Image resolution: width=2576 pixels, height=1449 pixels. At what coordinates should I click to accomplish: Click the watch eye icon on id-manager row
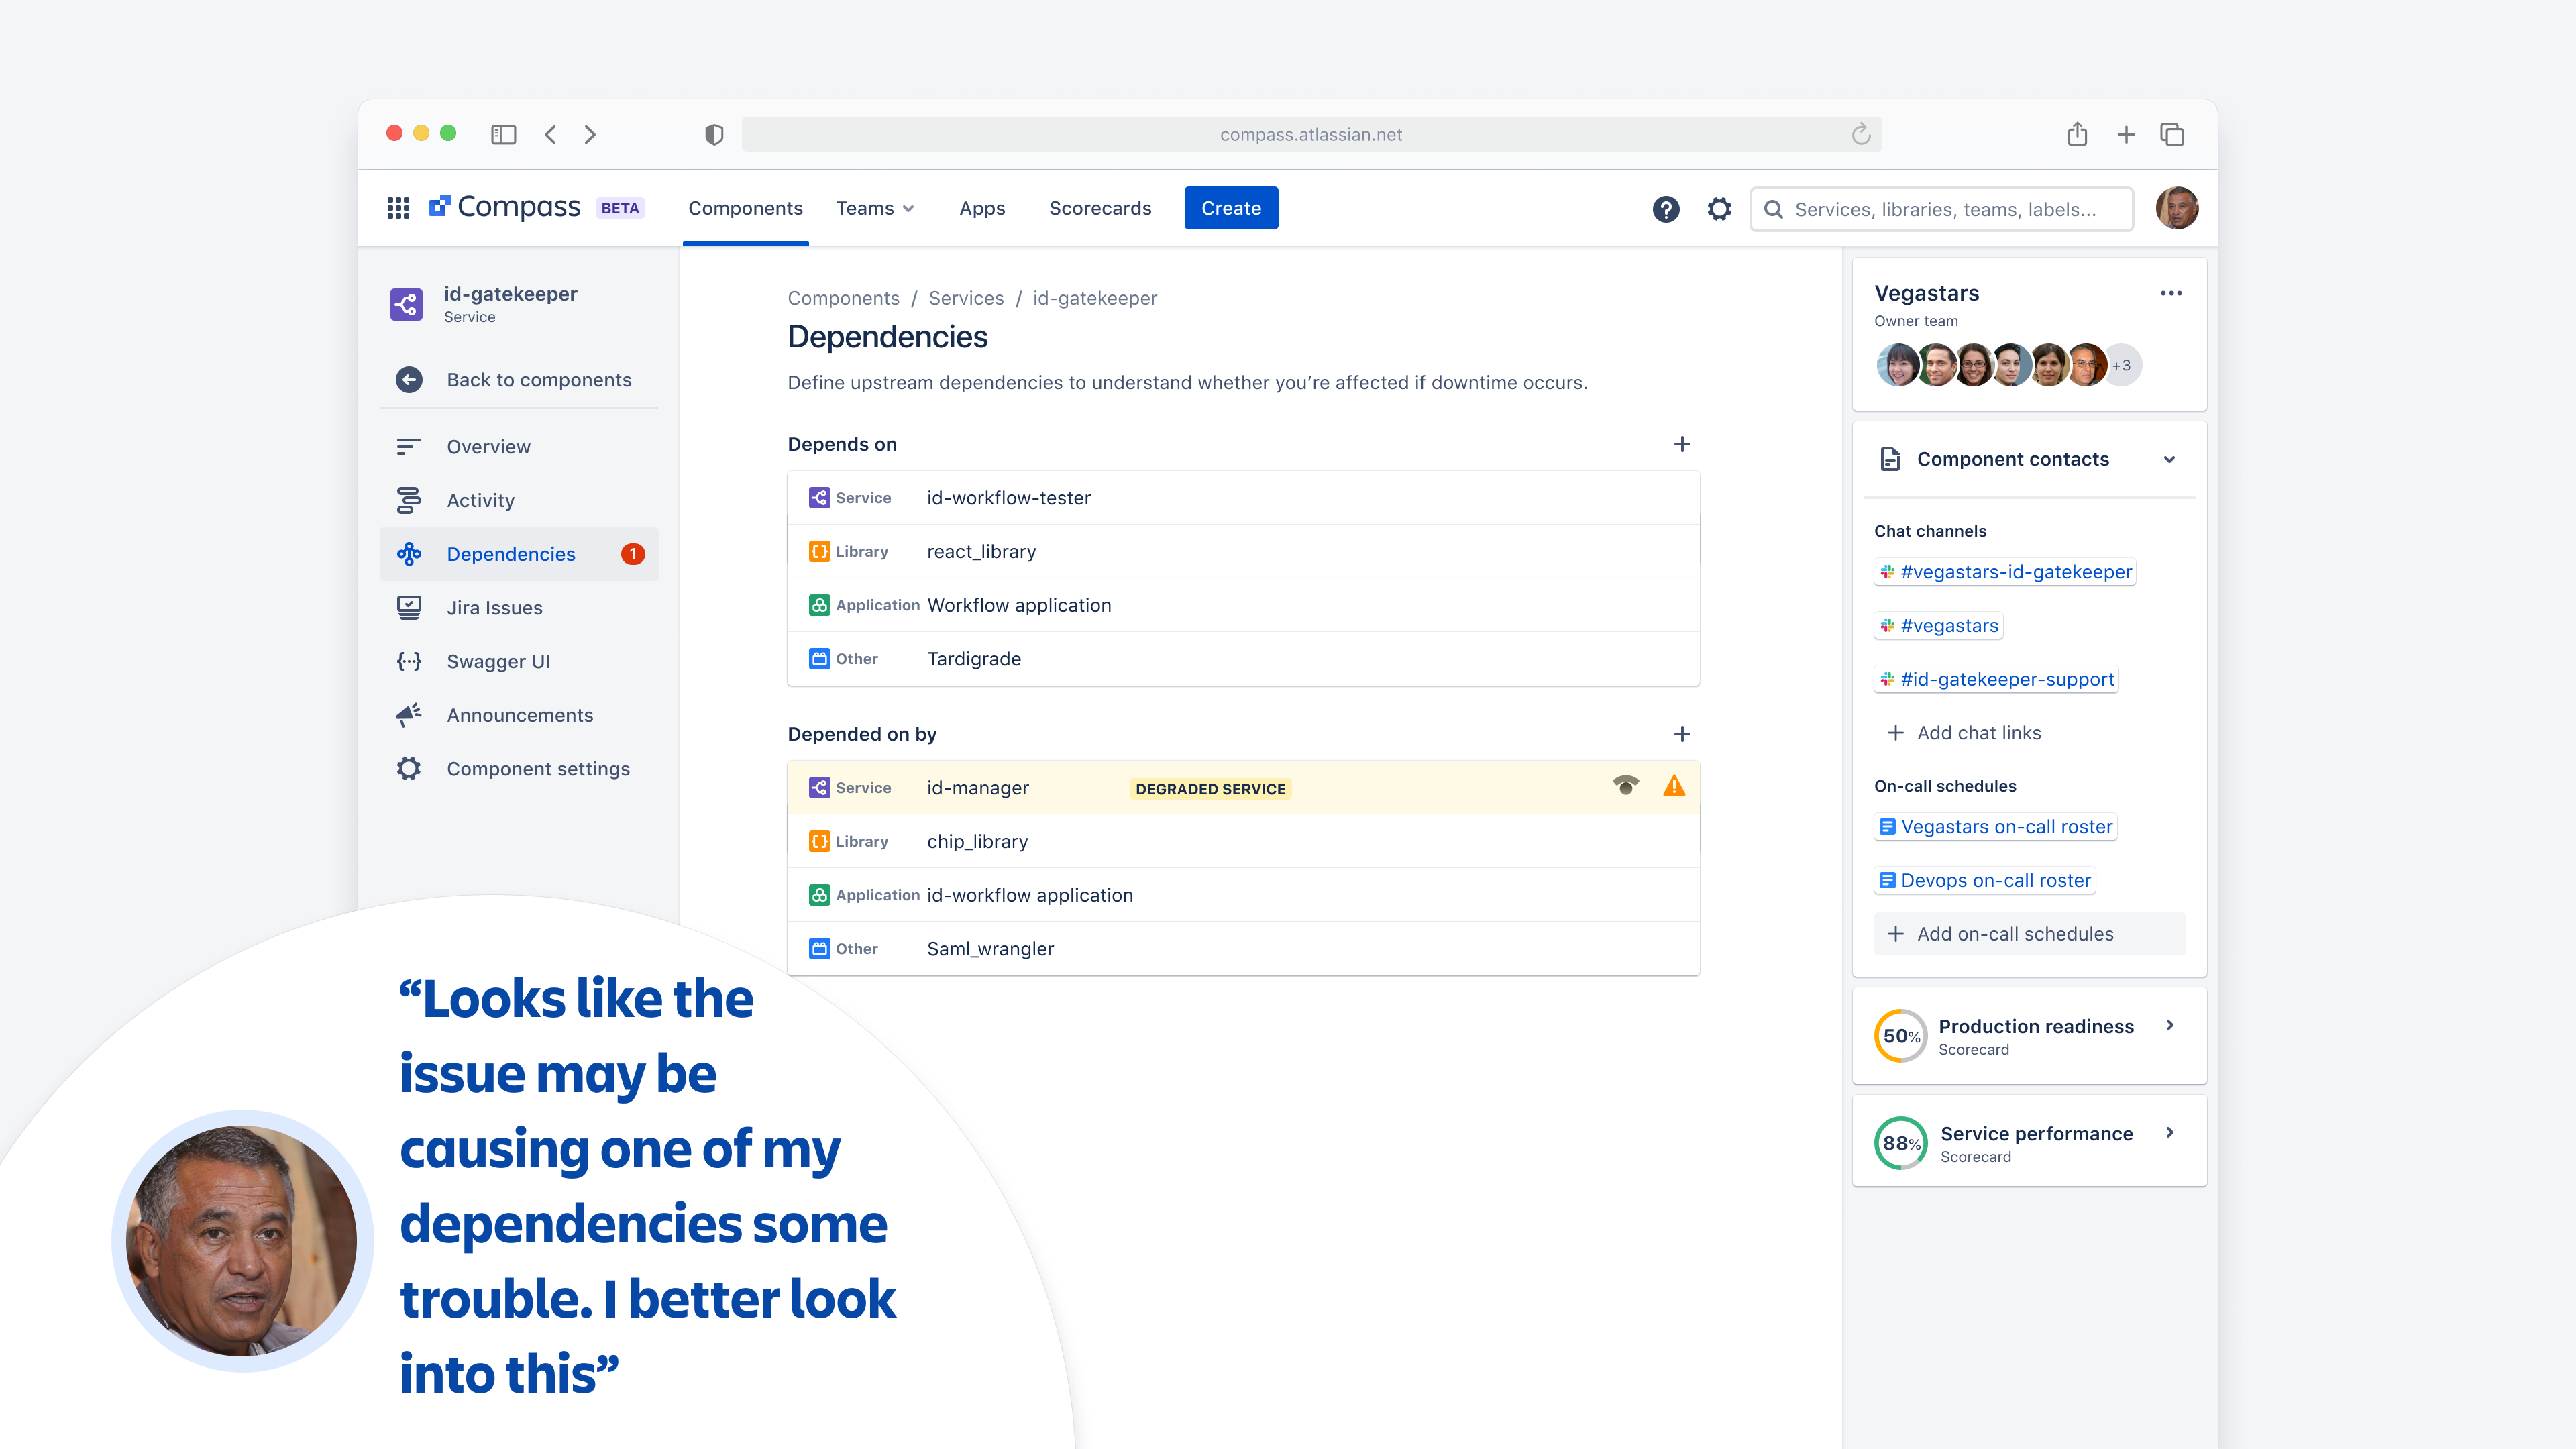tap(1626, 786)
